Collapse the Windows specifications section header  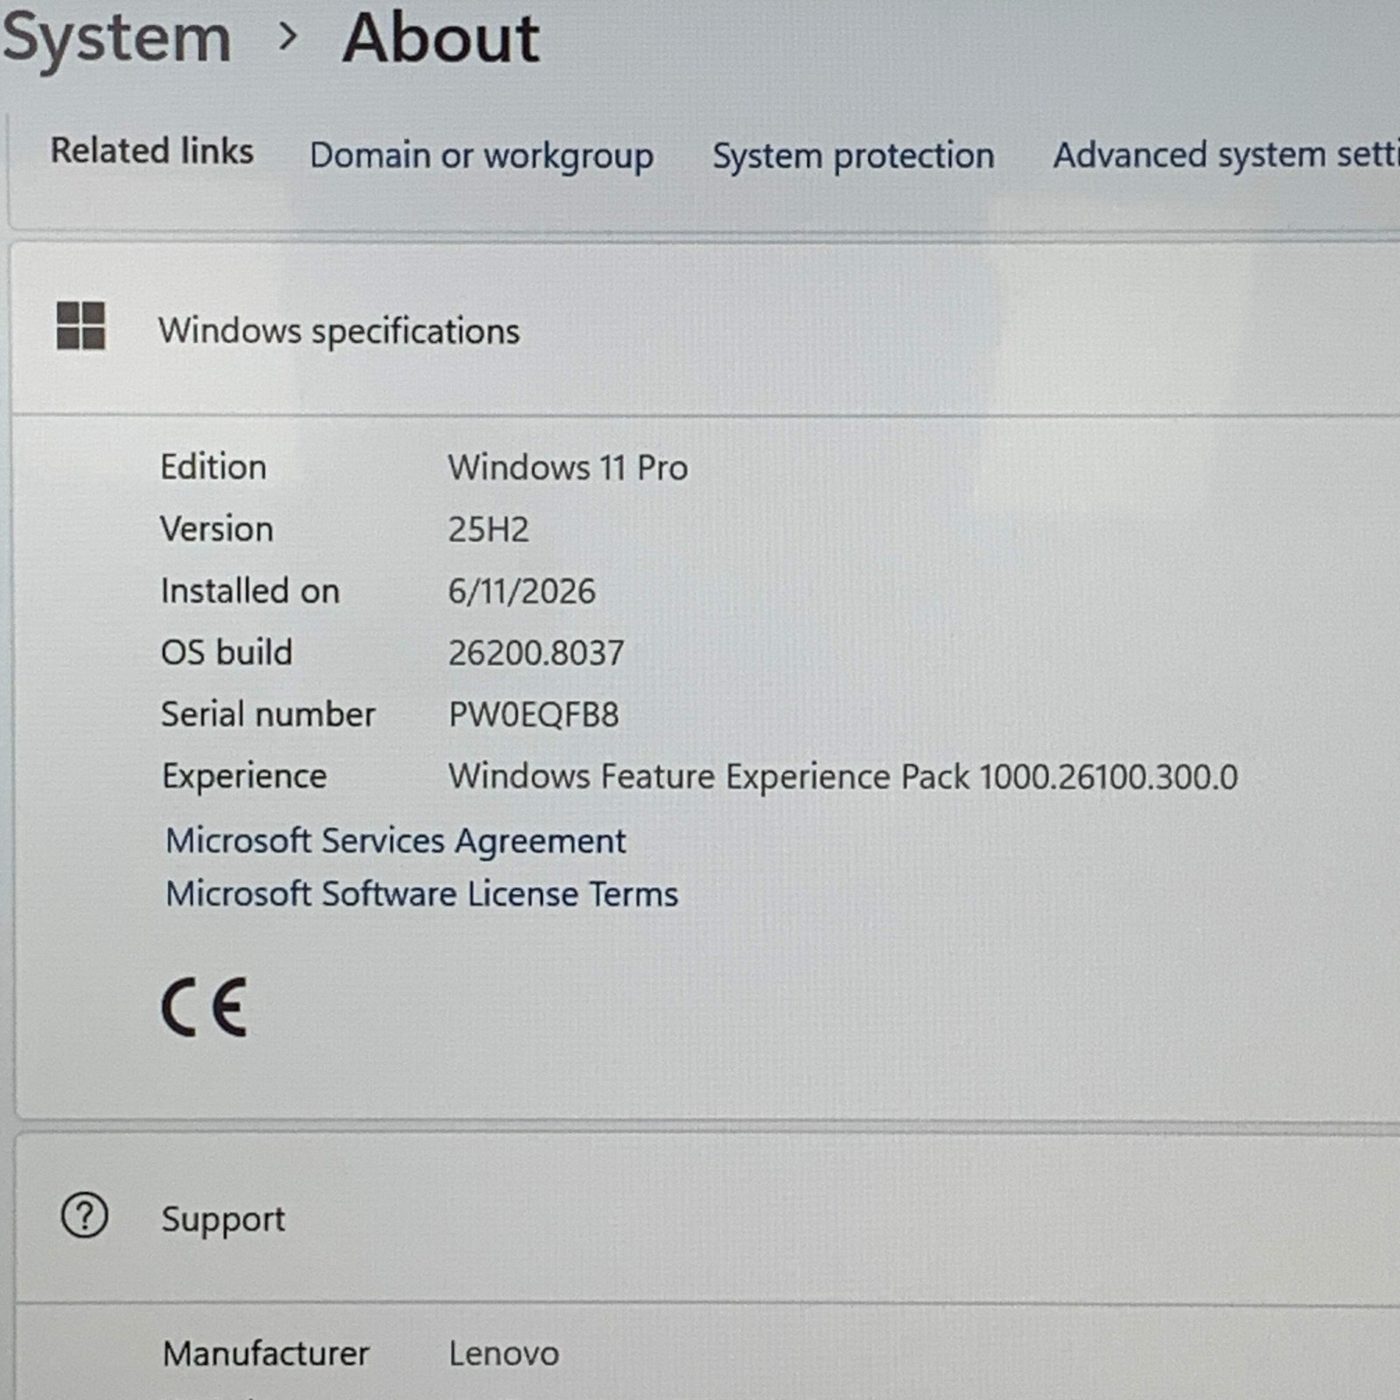705,329
